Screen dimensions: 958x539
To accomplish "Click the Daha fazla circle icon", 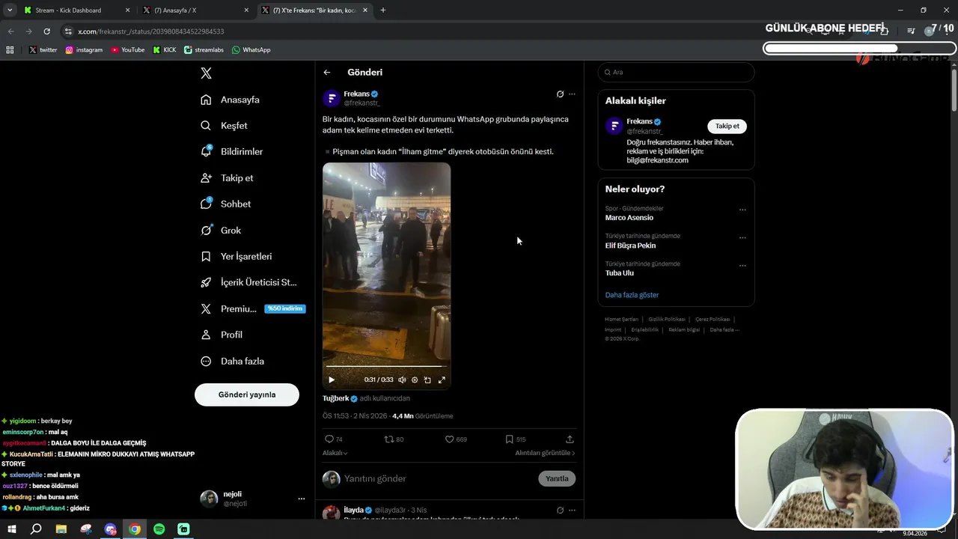I will click(206, 362).
